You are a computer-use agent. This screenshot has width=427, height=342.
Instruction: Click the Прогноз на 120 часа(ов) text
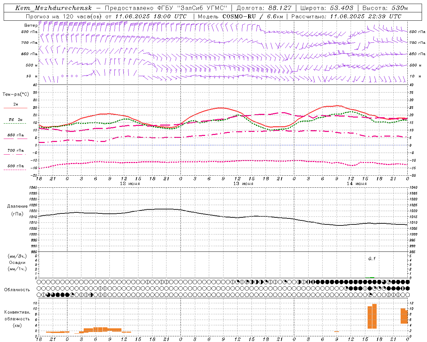tap(64, 16)
